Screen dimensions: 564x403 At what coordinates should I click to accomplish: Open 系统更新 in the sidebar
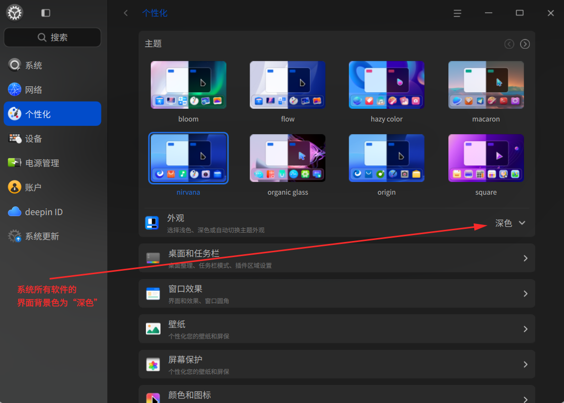[53, 236]
